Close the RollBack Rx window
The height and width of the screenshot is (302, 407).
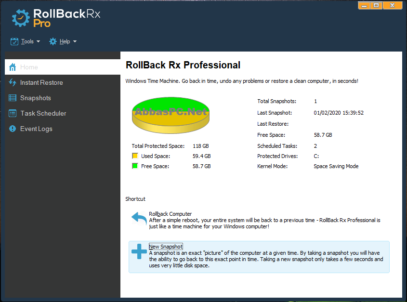coord(393,5)
